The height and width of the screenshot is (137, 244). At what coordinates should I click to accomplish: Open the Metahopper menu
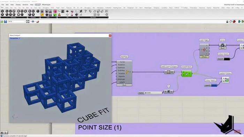(46, 5)
